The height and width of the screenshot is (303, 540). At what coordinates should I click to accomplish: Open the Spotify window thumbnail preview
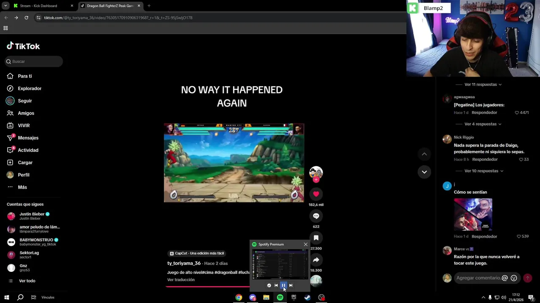[280, 264]
